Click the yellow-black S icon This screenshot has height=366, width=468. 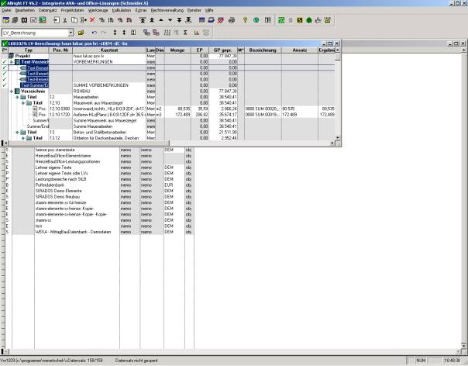click(x=300, y=20)
